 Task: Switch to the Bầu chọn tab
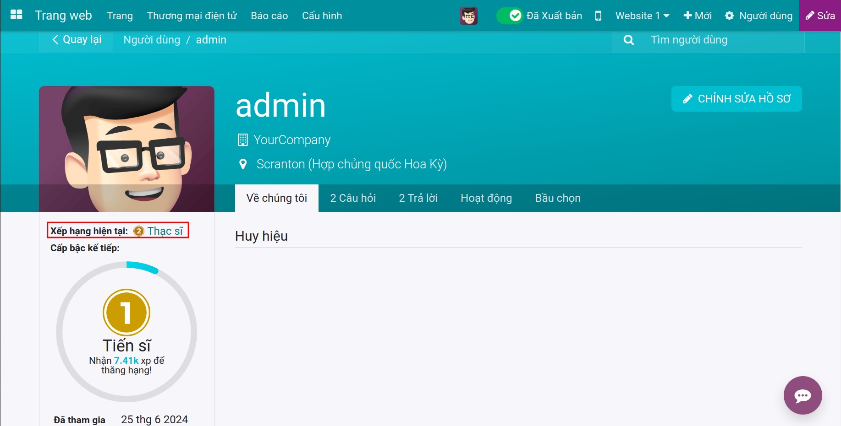coord(558,198)
